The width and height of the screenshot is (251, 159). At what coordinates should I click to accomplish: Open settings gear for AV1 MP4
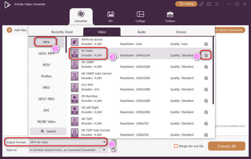[x=206, y=89]
